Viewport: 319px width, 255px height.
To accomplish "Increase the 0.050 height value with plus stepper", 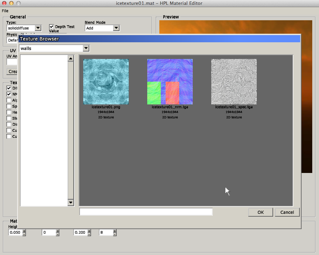I will (24, 230).
